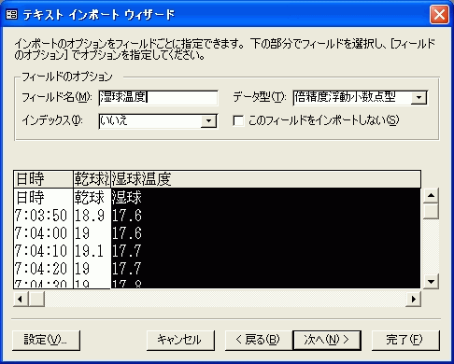Viewport: 454px width, 364px height.
Task: Select the 日時 column header
Action: (x=43, y=179)
